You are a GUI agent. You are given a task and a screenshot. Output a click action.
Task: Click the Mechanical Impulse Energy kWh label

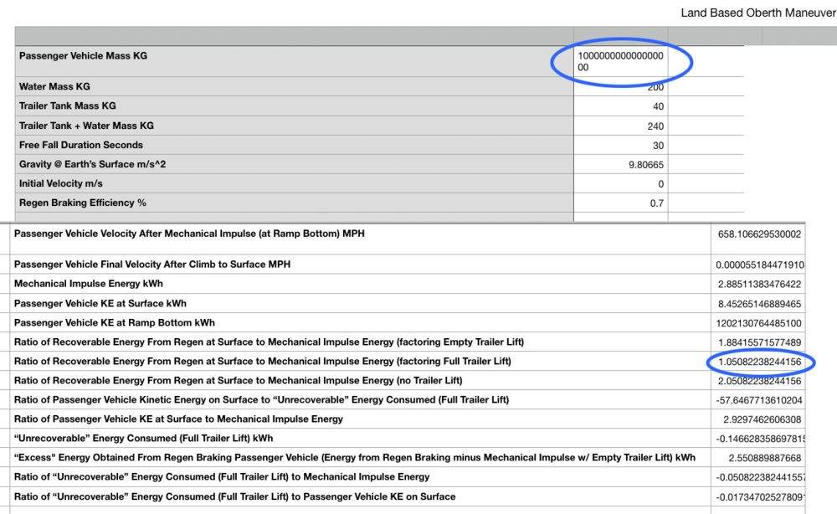(89, 284)
